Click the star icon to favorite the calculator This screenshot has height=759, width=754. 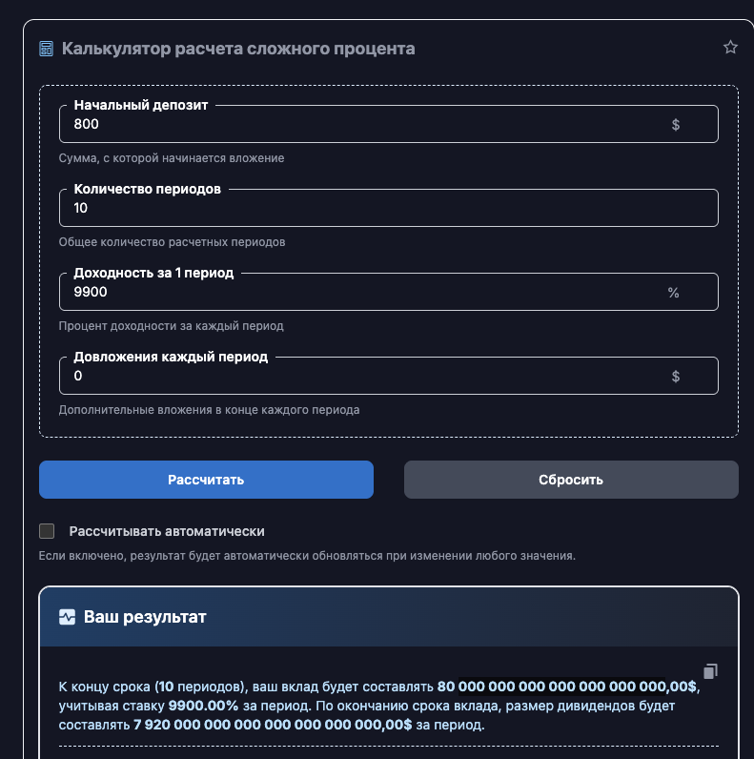[730, 48]
